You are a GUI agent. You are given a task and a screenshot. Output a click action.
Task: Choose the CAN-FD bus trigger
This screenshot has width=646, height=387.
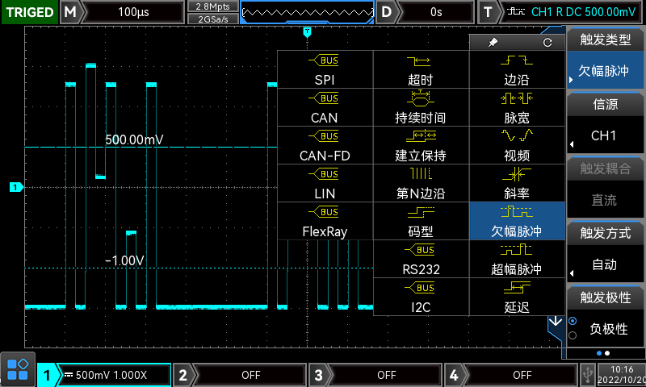point(325,146)
